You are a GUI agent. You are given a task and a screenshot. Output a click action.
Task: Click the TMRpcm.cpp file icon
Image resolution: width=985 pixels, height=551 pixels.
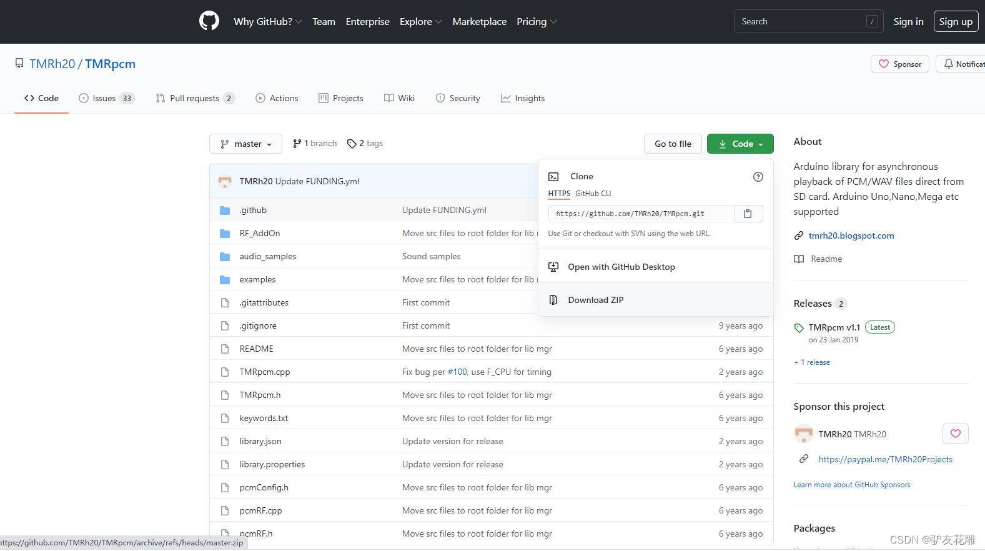(225, 372)
